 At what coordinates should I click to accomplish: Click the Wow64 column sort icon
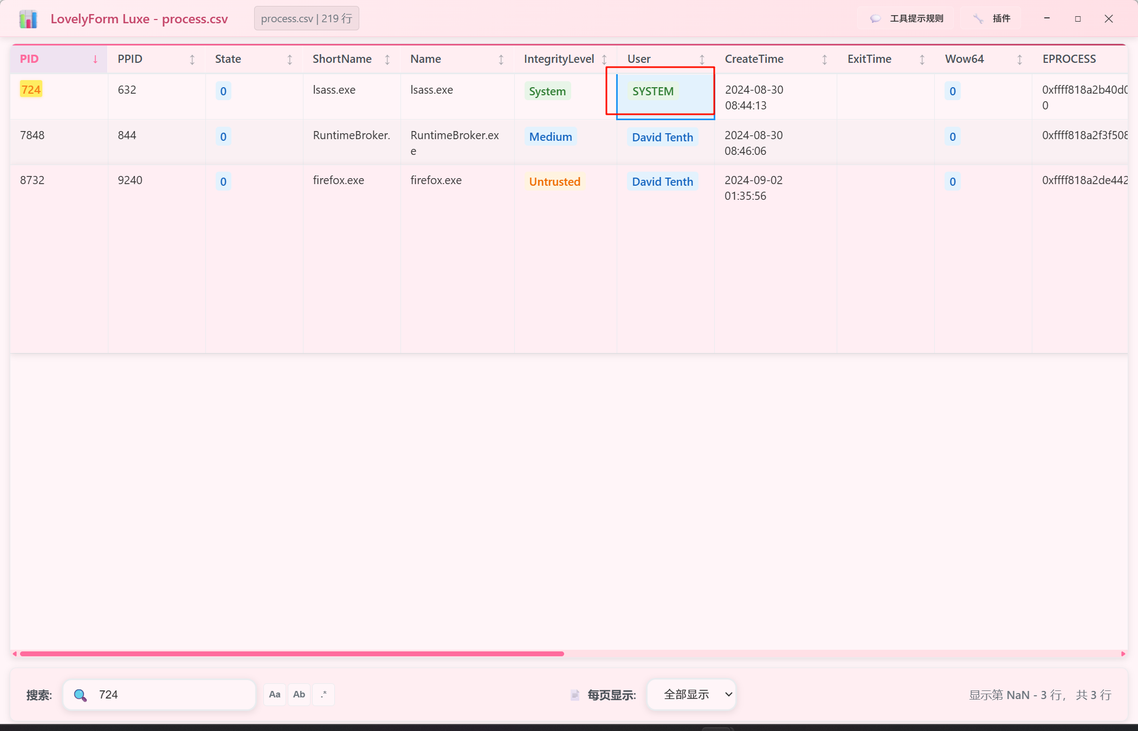(1019, 60)
